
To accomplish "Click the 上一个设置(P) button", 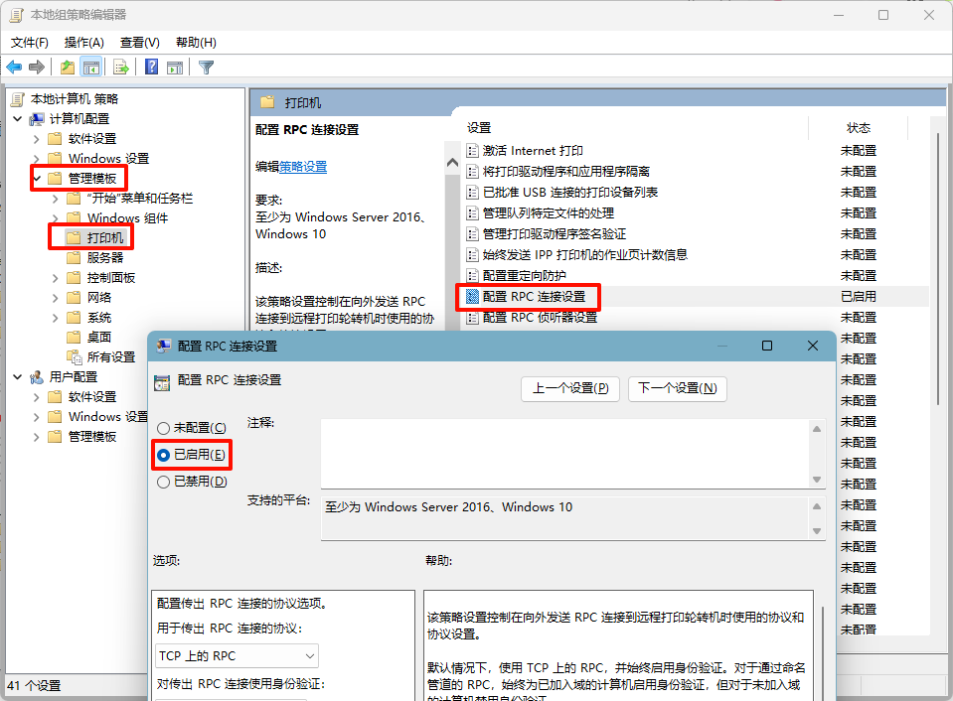I will coord(570,389).
